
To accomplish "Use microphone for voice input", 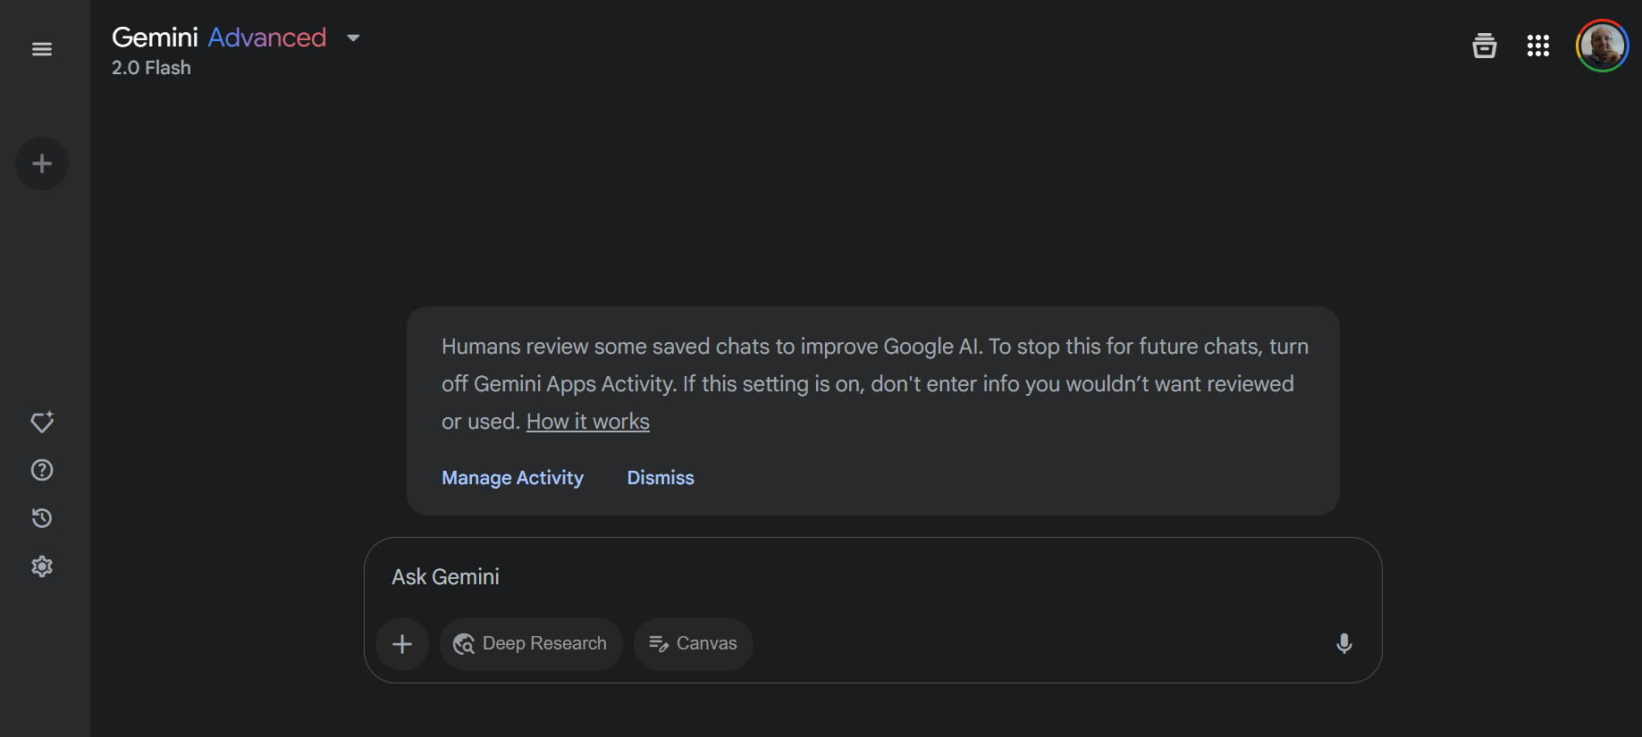I will (x=1344, y=644).
